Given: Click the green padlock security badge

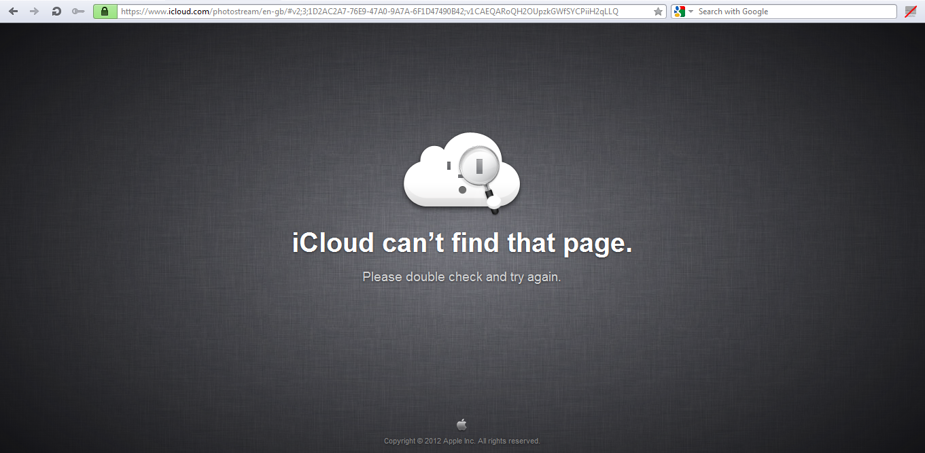Looking at the screenshot, I should 105,12.
